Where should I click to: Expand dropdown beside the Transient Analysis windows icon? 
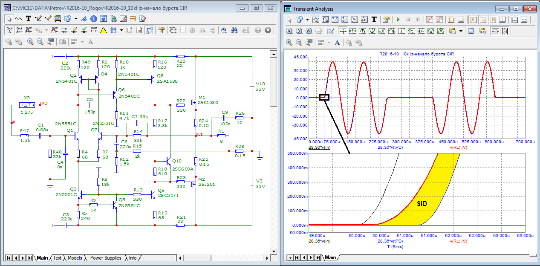click(x=307, y=20)
